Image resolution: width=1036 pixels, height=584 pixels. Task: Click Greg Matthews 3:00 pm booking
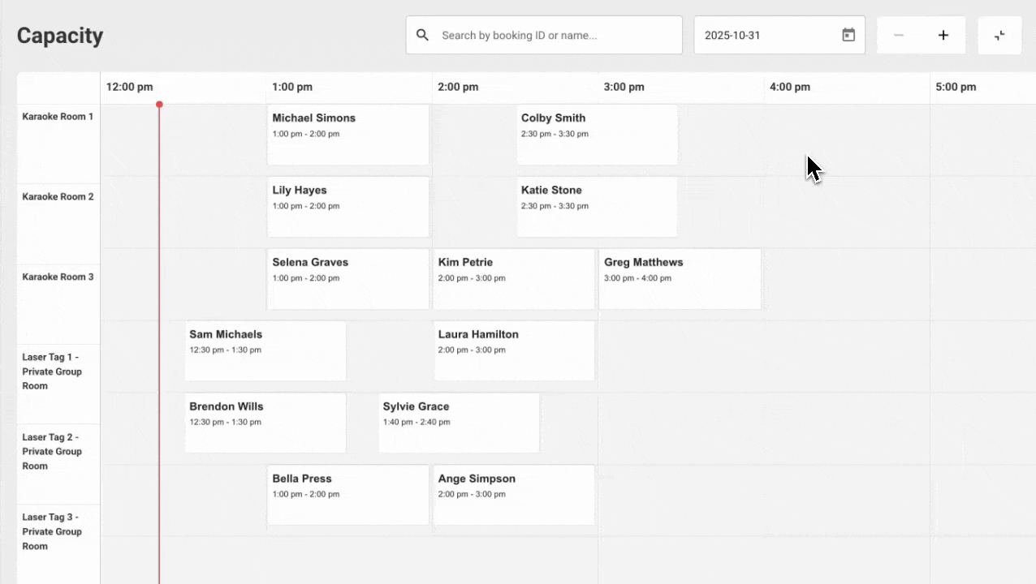pos(680,279)
